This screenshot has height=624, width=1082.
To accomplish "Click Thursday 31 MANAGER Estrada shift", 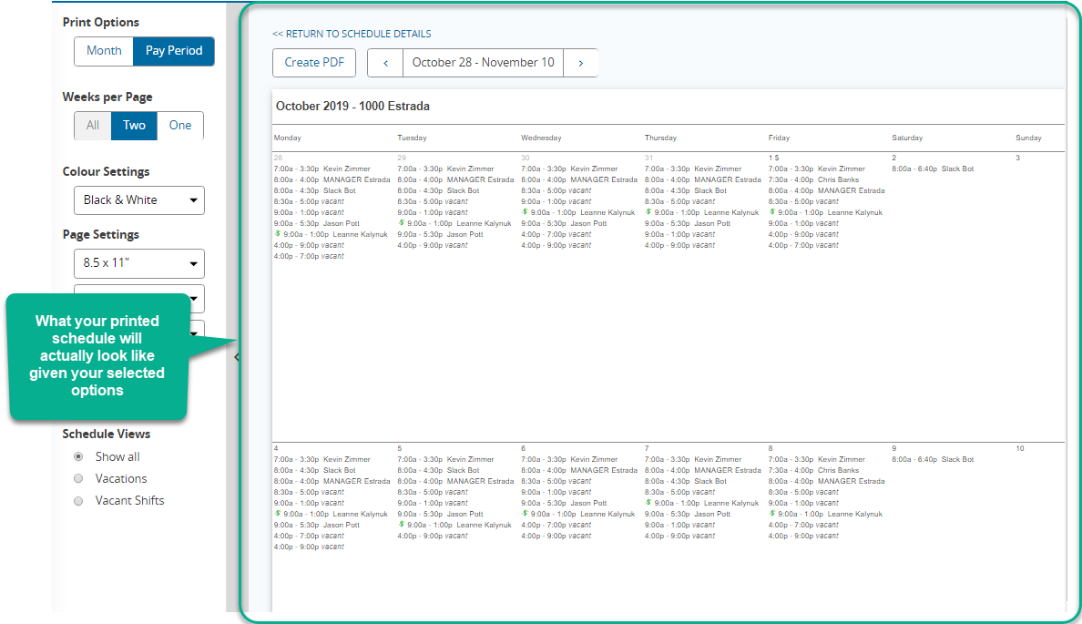I will point(702,180).
